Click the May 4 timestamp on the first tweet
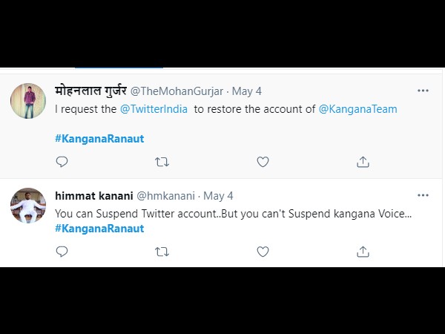The width and height of the screenshot is (445, 334). [x=247, y=91]
